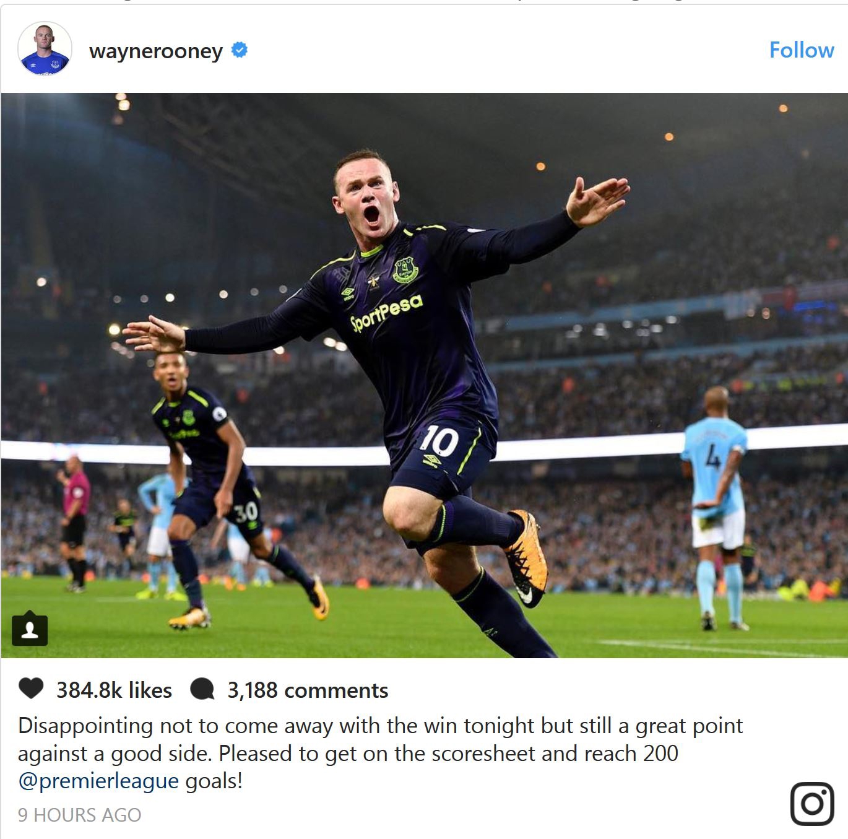Click the SportPesa shirt sponsor in photo

click(x=386, y=311)
